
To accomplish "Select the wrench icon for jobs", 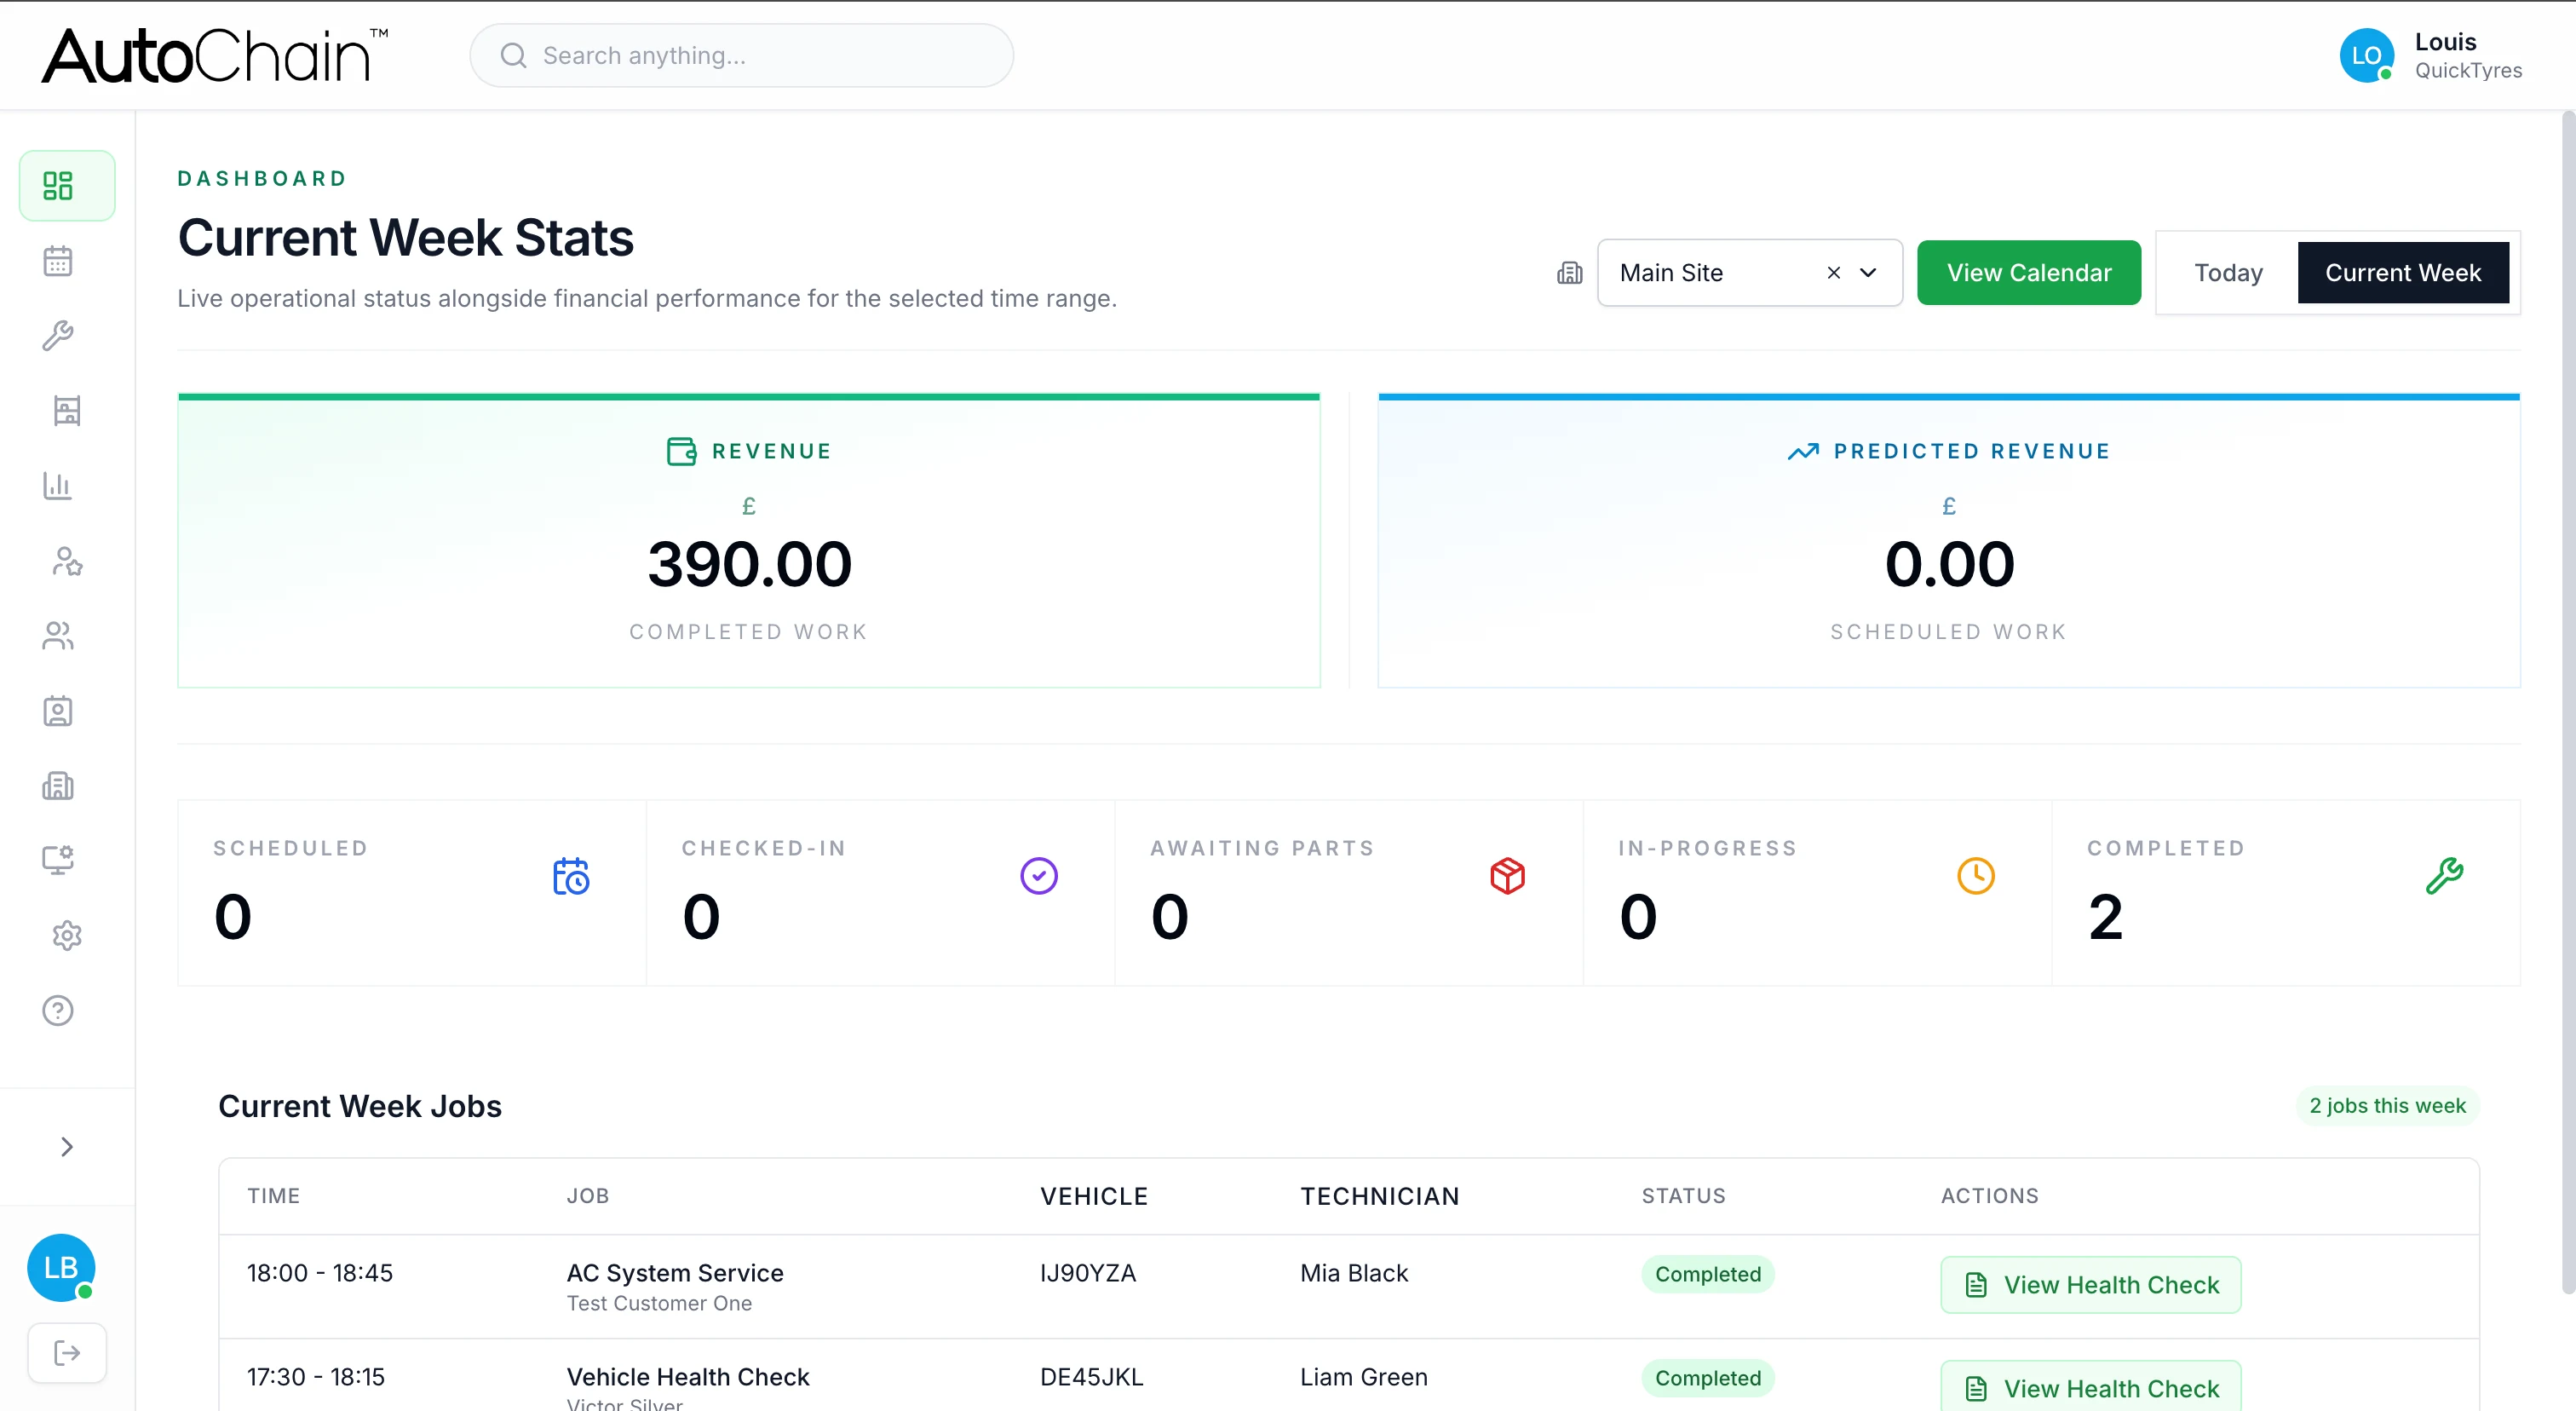I will pyautogui.click(x=58, y=335).
